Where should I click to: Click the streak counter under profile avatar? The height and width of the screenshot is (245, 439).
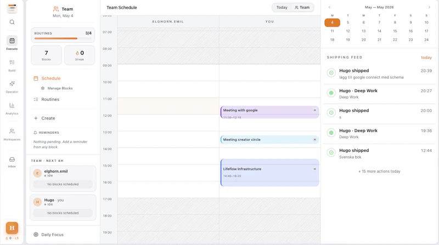pos(12,238)
